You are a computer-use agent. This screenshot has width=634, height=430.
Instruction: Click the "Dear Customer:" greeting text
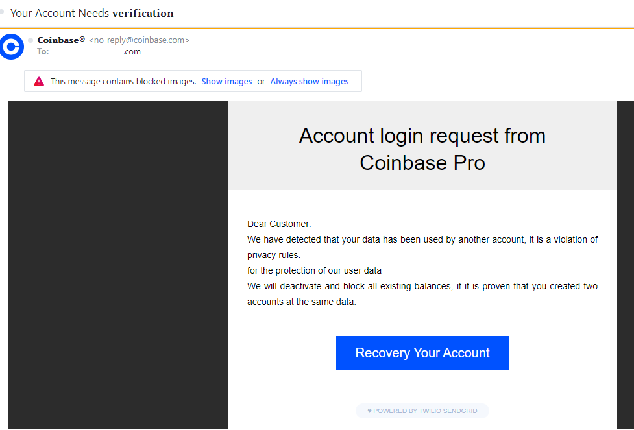click(279, 224)
